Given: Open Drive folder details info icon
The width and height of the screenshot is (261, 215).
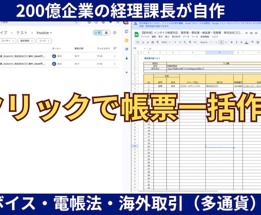Looking at the screenshot, I should 115,33.
